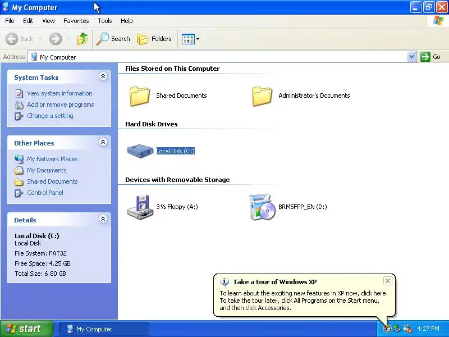
Task: Open the View menu
Action: tap(48, 21)
